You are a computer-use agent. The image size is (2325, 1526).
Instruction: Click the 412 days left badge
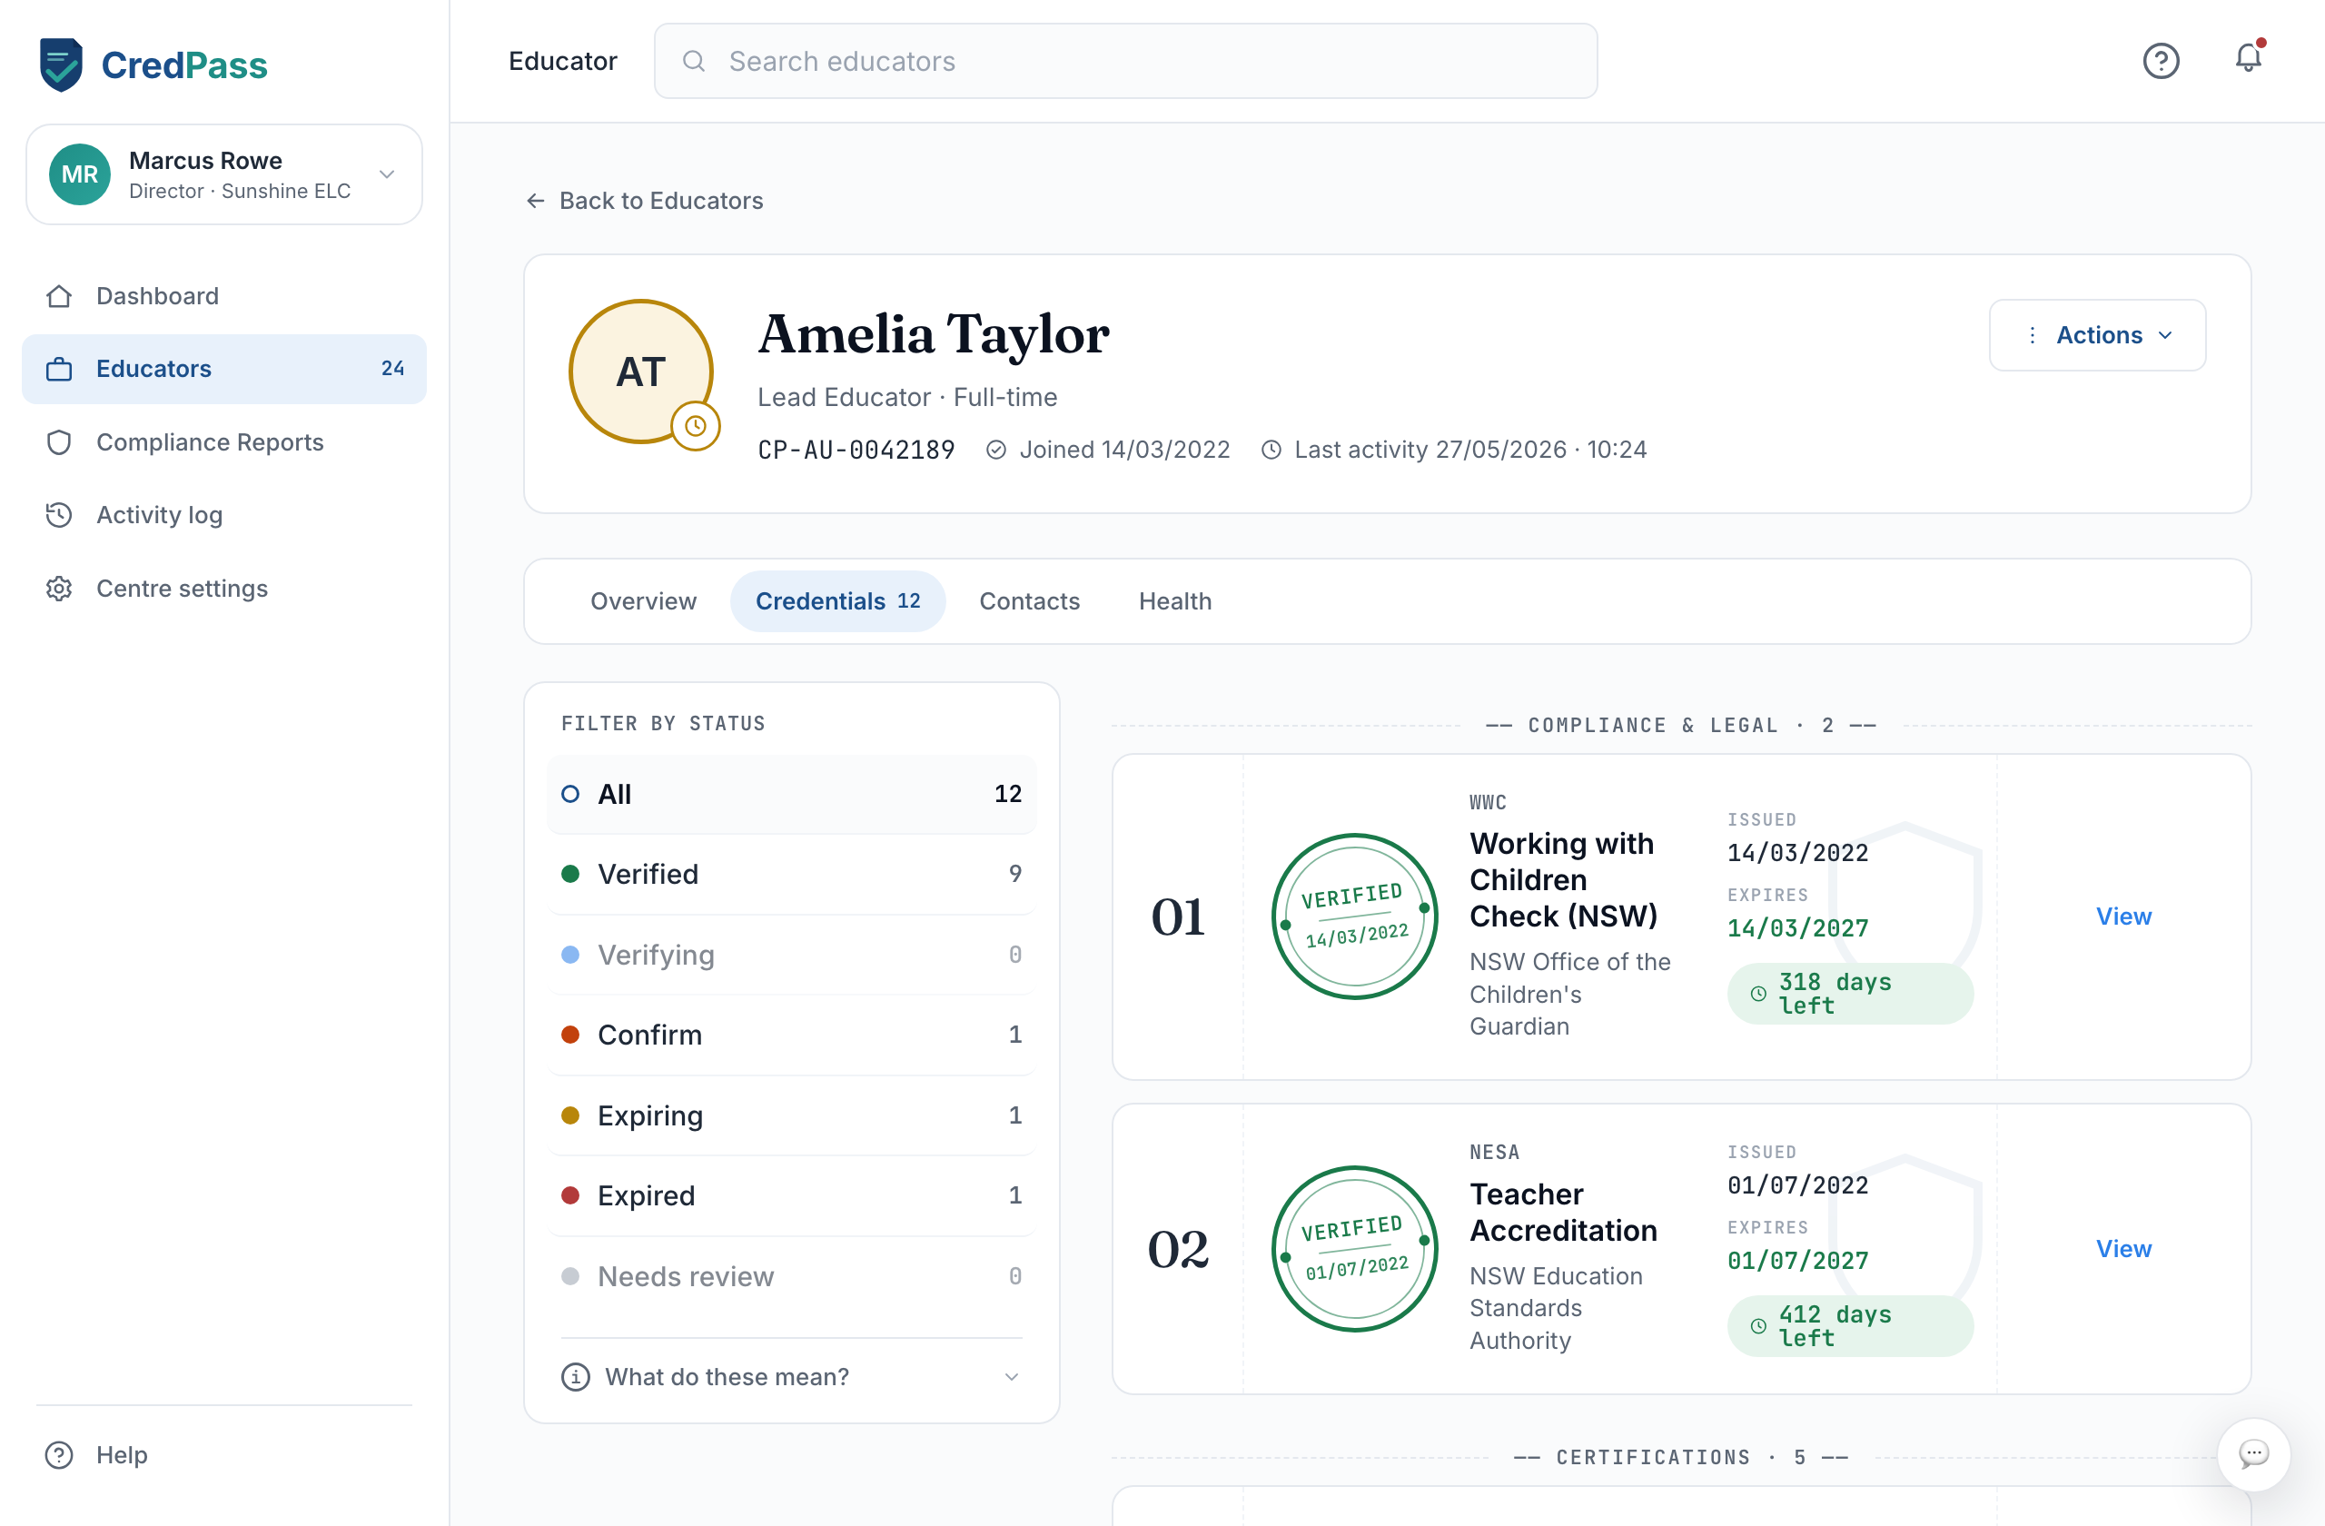[1850, 1326]
